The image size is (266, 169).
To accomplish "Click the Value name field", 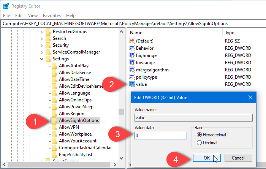I will click(193, 118).
